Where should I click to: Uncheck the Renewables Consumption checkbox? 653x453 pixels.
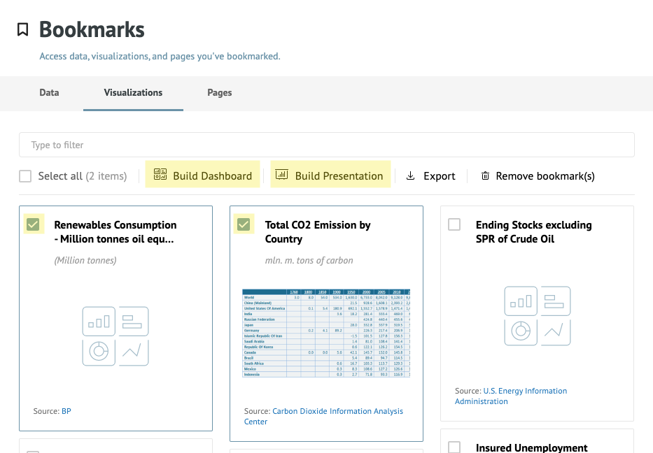(33, 224)
